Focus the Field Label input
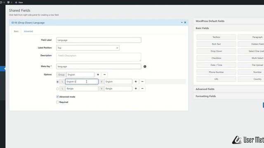The height and width of the screenshot is (148, 264). (99, 40)
